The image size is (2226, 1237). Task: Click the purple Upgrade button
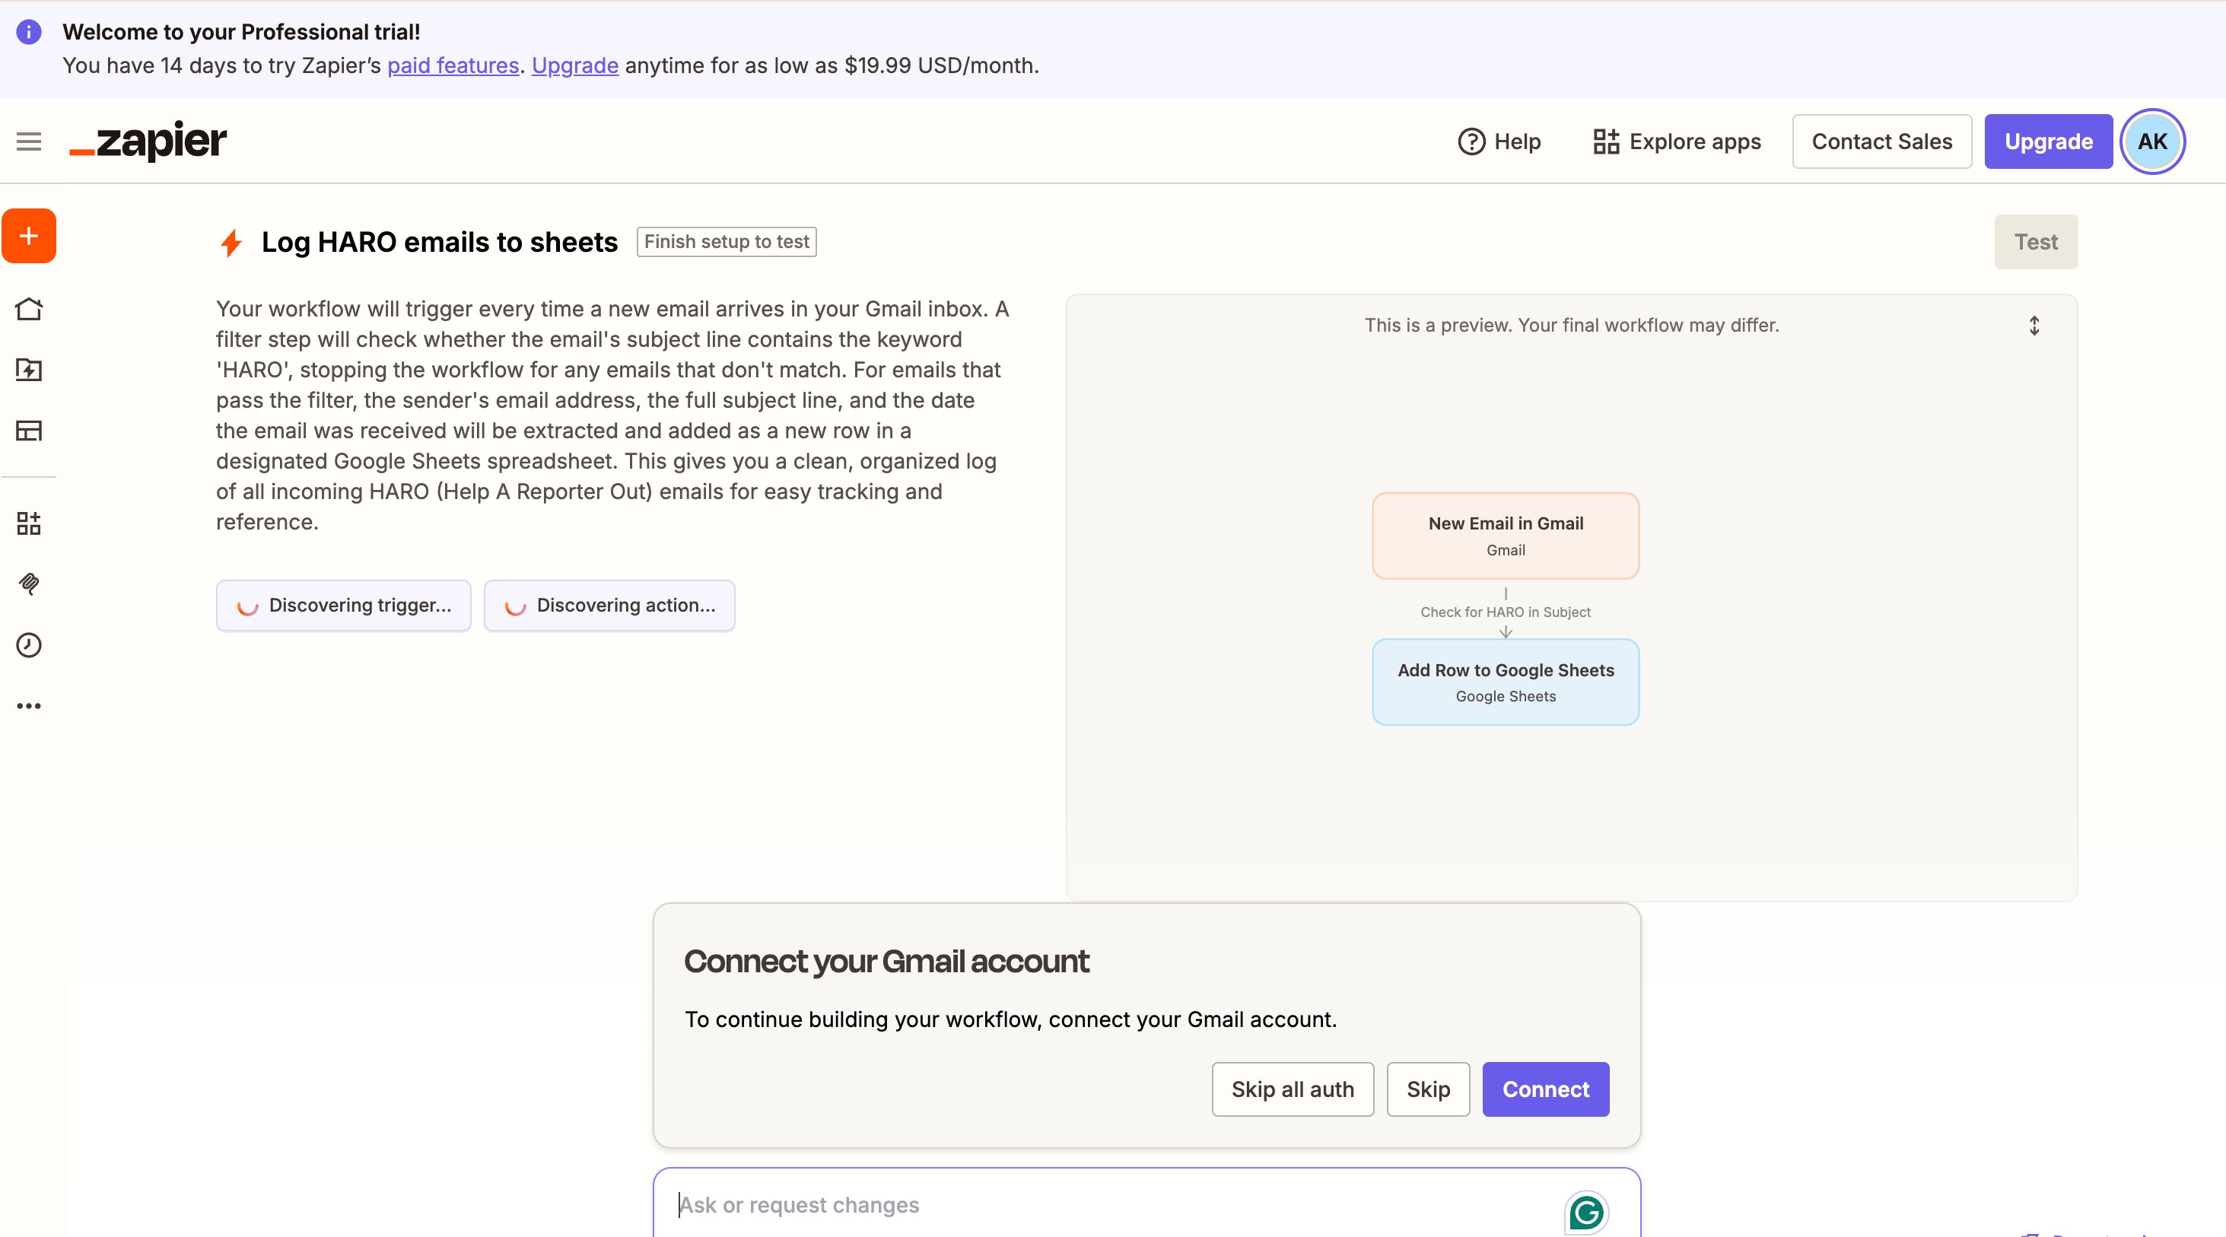[2048, 142]
